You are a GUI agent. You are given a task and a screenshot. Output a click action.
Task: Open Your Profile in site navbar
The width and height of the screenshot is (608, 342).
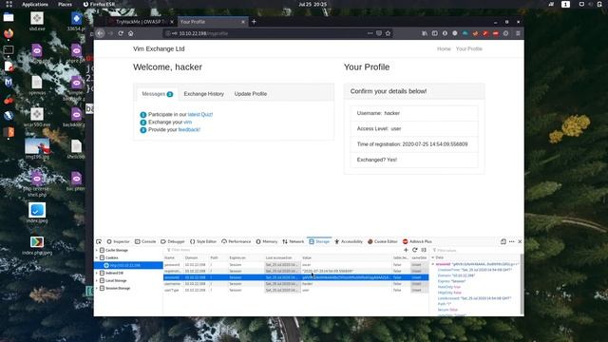468,48
